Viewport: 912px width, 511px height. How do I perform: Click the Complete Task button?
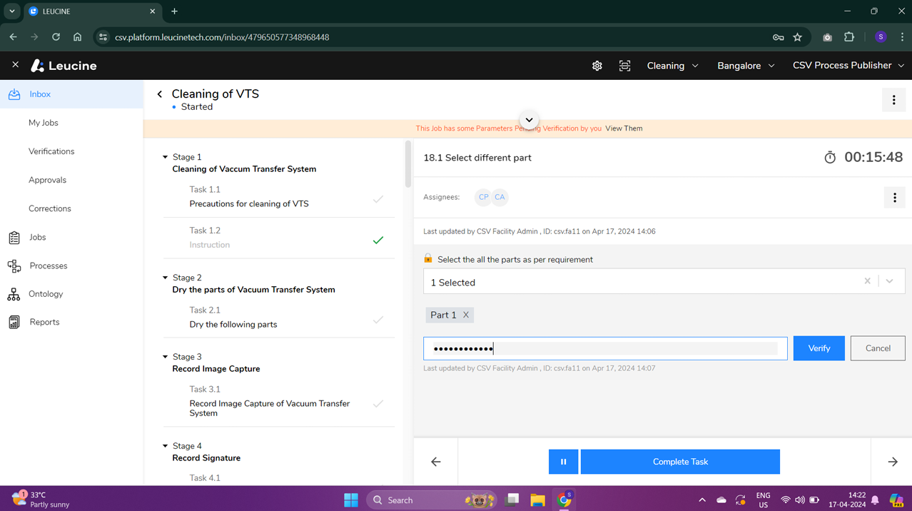coord(680,462)
